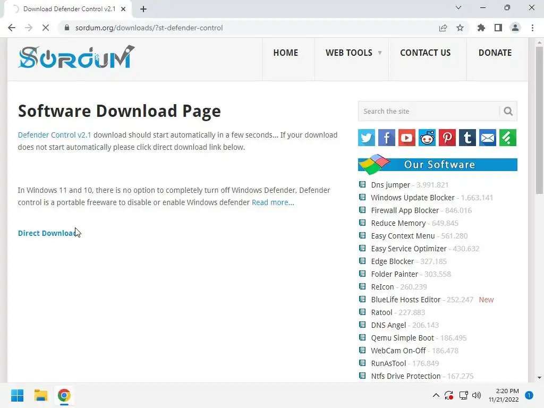
Task: Open the HOME menu item
Action: click(x=285, y=53)
